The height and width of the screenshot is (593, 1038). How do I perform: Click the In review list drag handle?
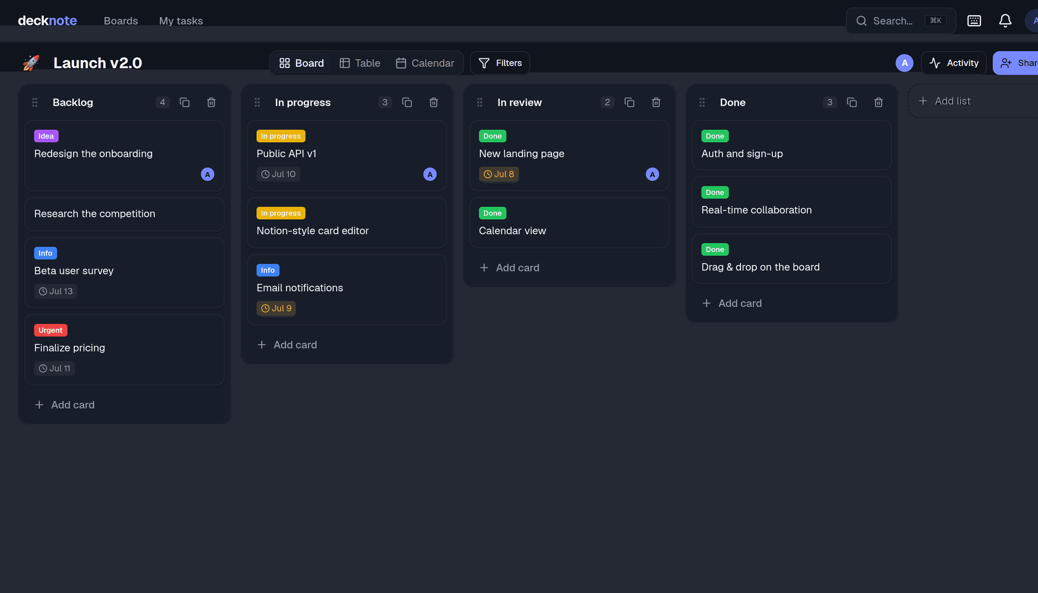[480, 102]
